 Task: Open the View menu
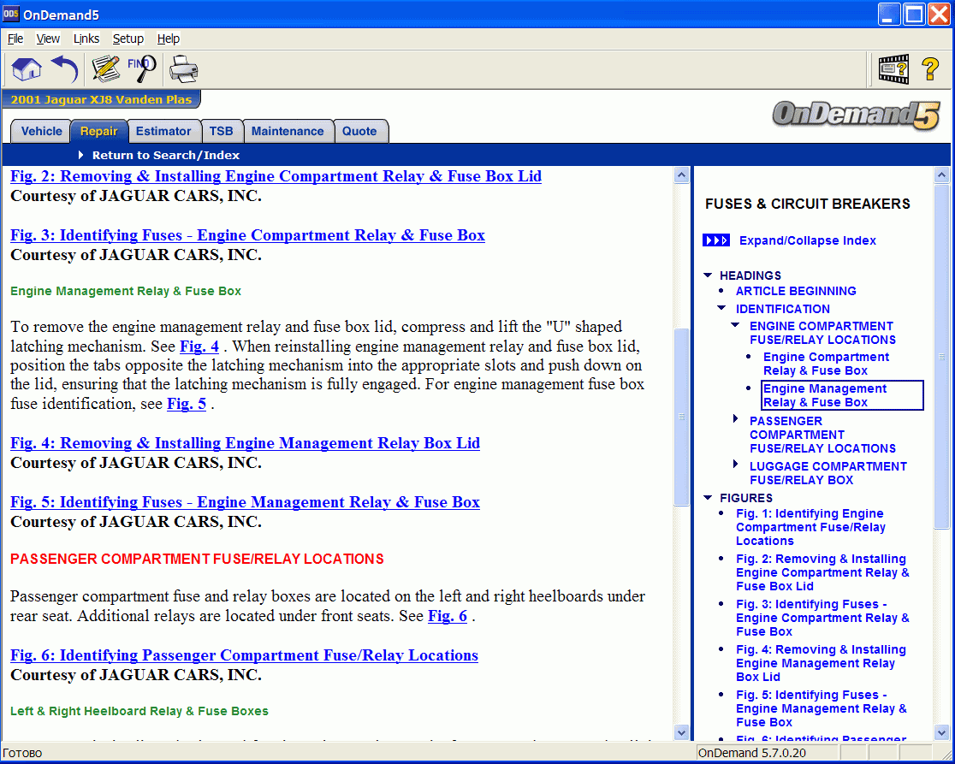pos(48,39)
